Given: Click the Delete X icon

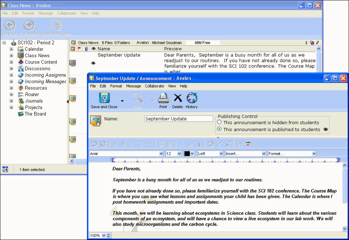Looking at the screenshot, I should pyautogui.click(x=177, y=98).
